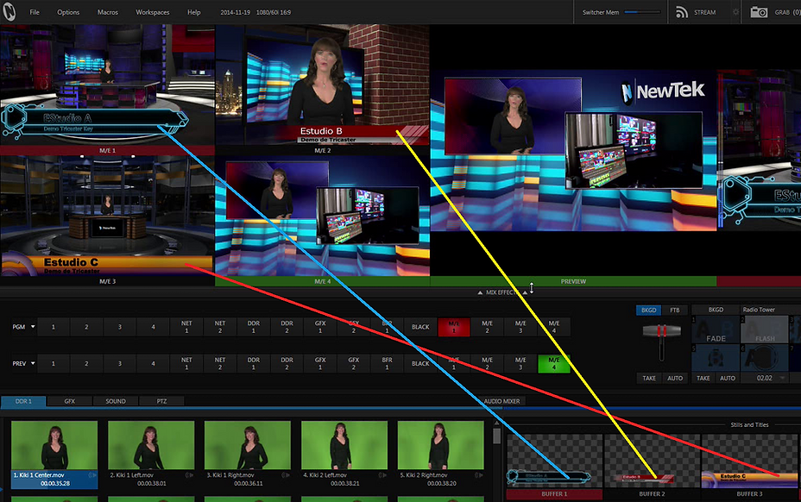Open the PGM row dropdown arrow

click(33, 327)
